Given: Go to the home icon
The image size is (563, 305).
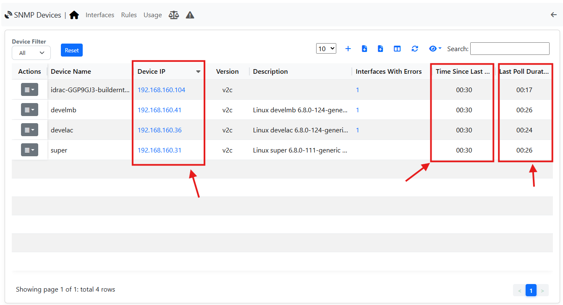Looking at the screenshot, I should tap(74, 15).
